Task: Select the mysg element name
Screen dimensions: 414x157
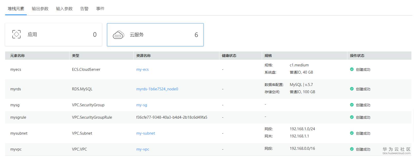Action: (15, 105)
